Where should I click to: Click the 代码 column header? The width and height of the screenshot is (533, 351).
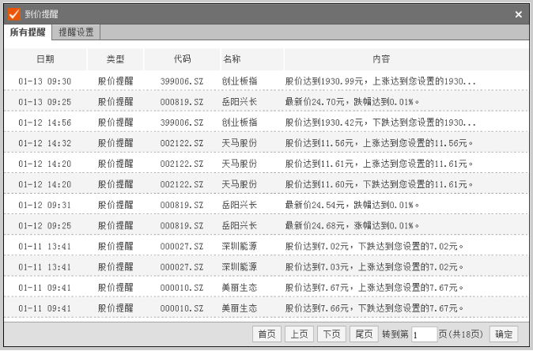point(182,59)
